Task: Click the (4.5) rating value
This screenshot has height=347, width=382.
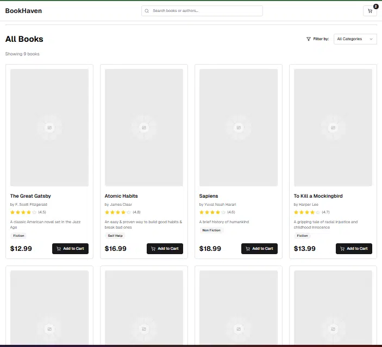Action: pos(42,212)
